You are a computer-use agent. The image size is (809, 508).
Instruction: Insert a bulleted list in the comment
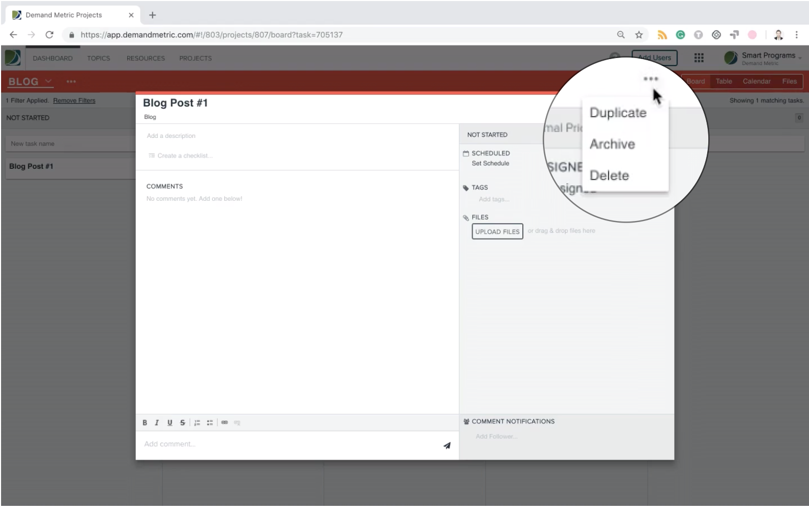coord(210,423)
